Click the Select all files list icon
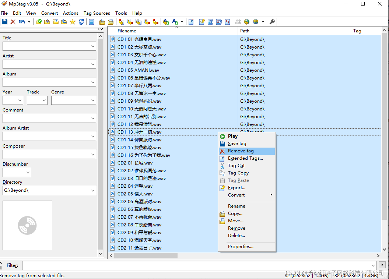 pyautogui.click(x=92, y=22)
